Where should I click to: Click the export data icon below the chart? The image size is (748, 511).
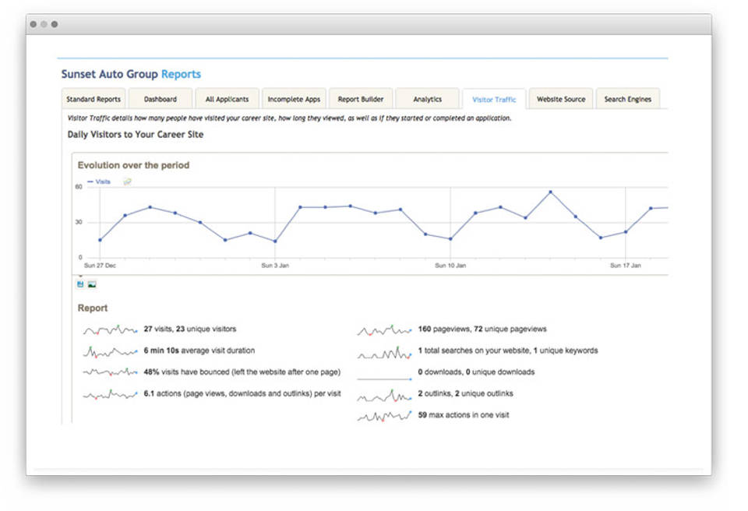click(x=81, y=284)
